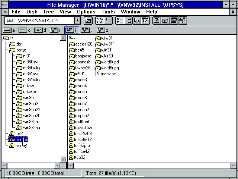Image resolution: width=238 pixels, height=179 pixels.
Task: Select the wks30 folder name
Action: tap(107, 56)
